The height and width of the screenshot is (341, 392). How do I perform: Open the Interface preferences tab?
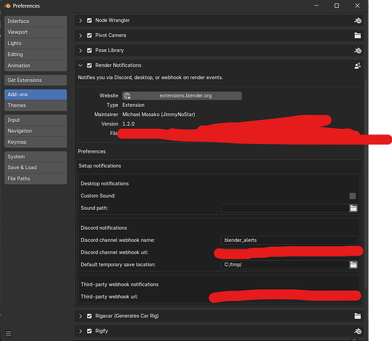pyautogui.click(x=36, y=21)
